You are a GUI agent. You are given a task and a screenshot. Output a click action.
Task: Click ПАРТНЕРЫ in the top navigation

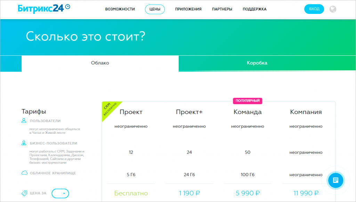click(x=221, y=9)
